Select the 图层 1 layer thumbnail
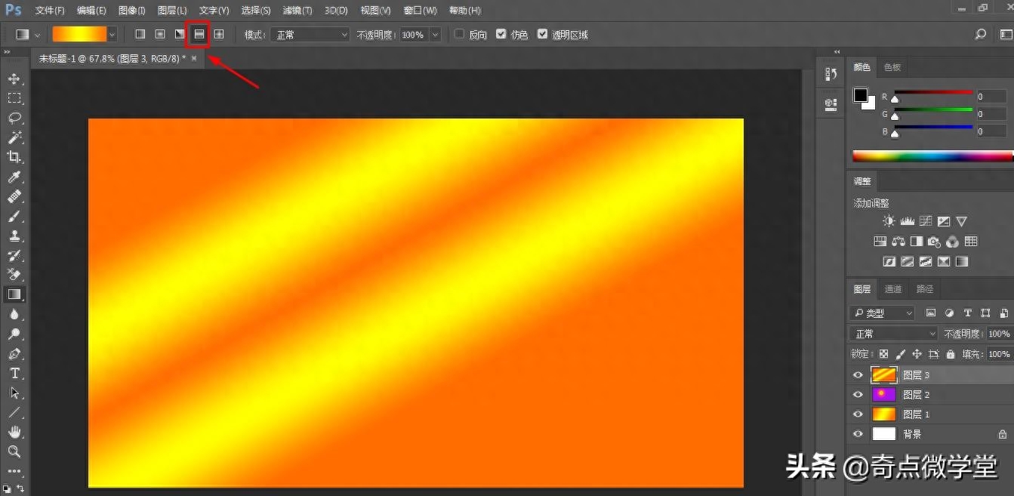 (x=883, y=414)
